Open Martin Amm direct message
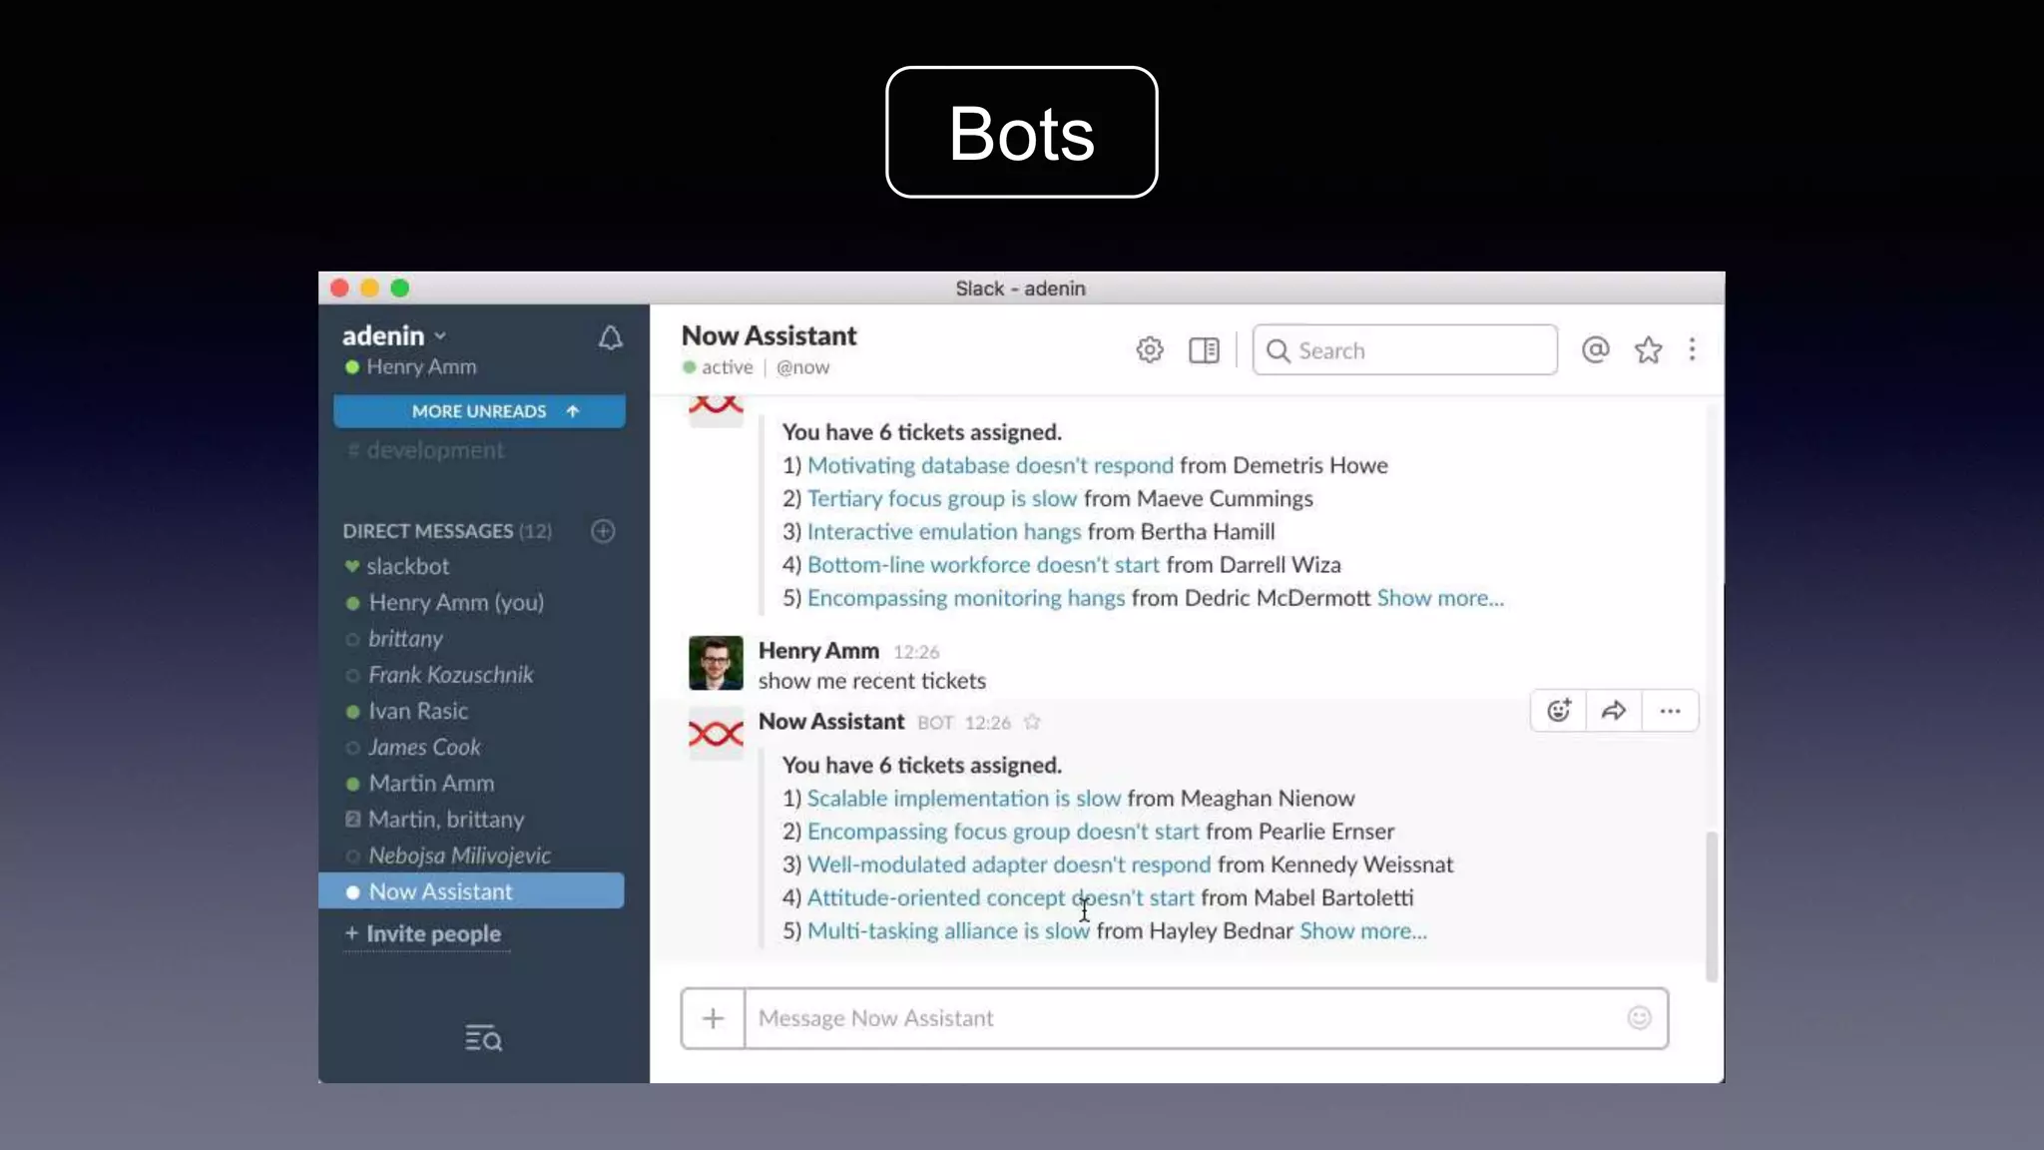 (x=430, y=783)
